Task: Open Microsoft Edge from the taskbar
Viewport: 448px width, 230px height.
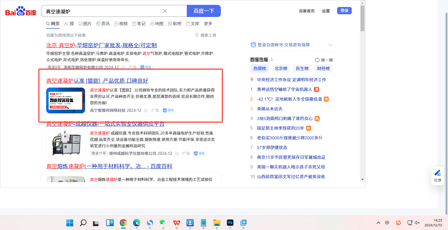Action: (x=136, y=223)
